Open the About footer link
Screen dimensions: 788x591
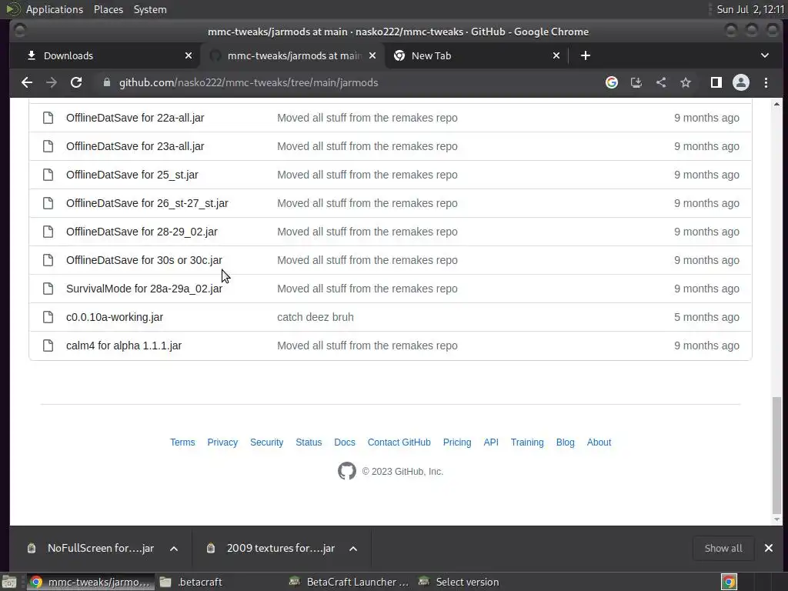pos(599,442)
